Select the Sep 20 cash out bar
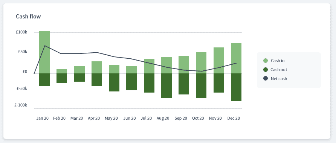336x143 pixels. pos(184,84)
